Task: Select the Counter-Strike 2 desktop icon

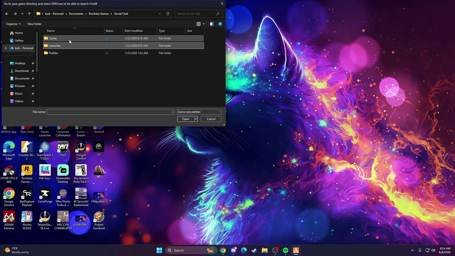Action: click(x=27, y=150)
